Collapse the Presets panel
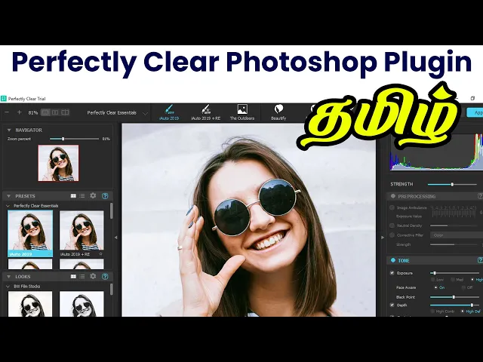Screen dimensions: 483x362 pyautogui.click(x=9, y=196)
